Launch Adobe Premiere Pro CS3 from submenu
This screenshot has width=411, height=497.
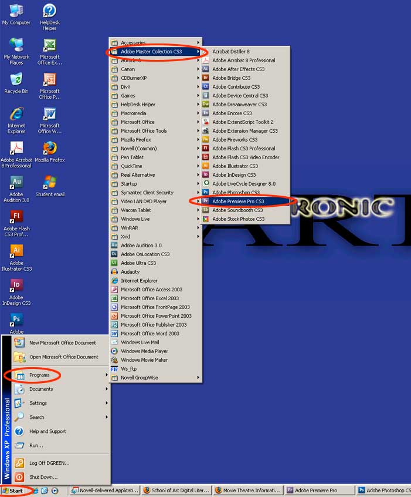coord(246,202)
